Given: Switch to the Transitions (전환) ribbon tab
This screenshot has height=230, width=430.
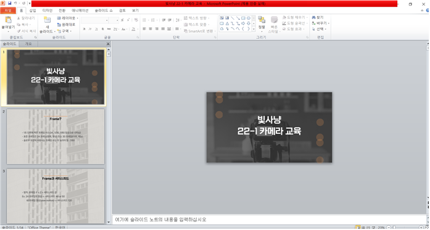Looking at the screenshot, I should coord(62,10).
